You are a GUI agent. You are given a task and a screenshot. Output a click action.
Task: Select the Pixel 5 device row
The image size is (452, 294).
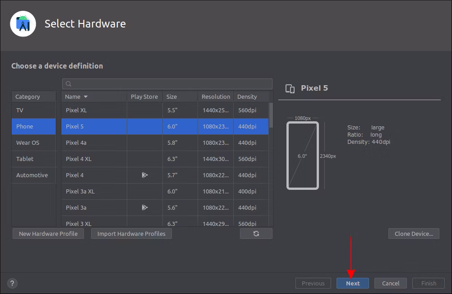(165, 126)
